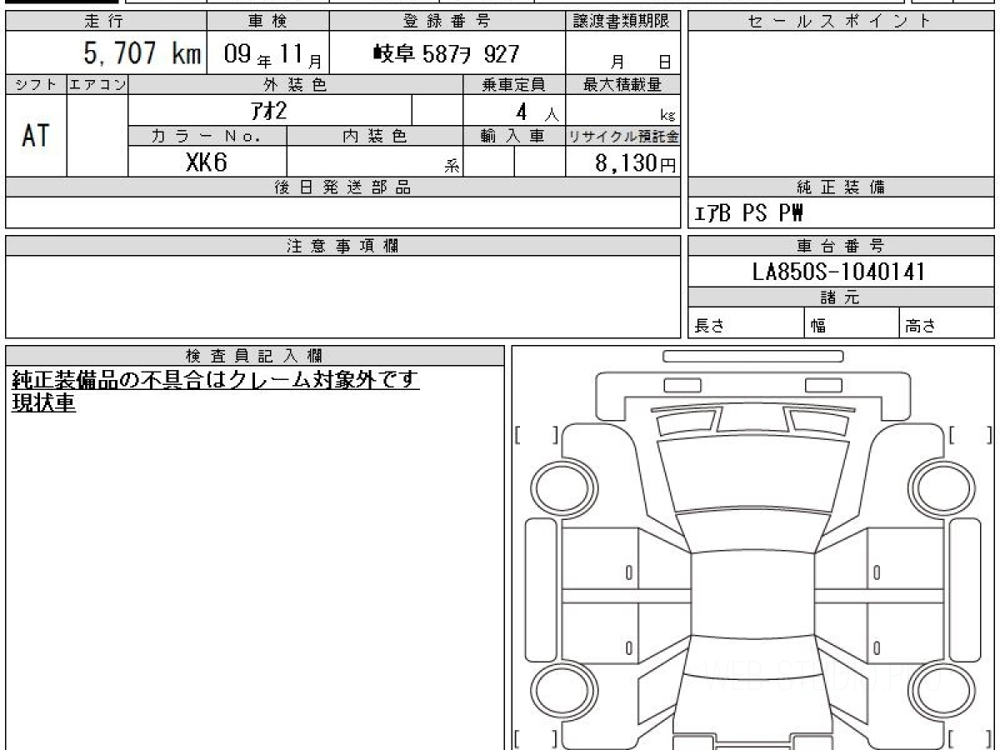The height and width of the screenshot is (750, 1000).
Task: Select the inspection date 09年11月
Action: 275,55
